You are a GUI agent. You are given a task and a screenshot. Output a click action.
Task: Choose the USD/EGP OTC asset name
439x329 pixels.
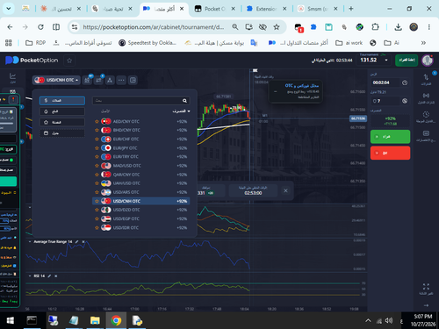pyautogui.click(x=126, y=218)
